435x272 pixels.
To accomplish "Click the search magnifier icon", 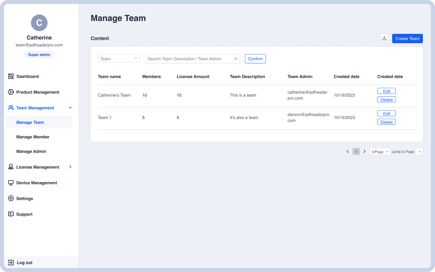I will (x=236, y=59).
